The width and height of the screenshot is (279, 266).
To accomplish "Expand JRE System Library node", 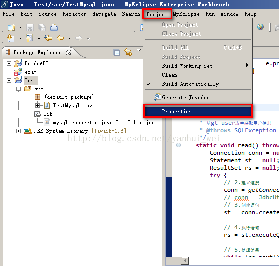I will [18, 131].
